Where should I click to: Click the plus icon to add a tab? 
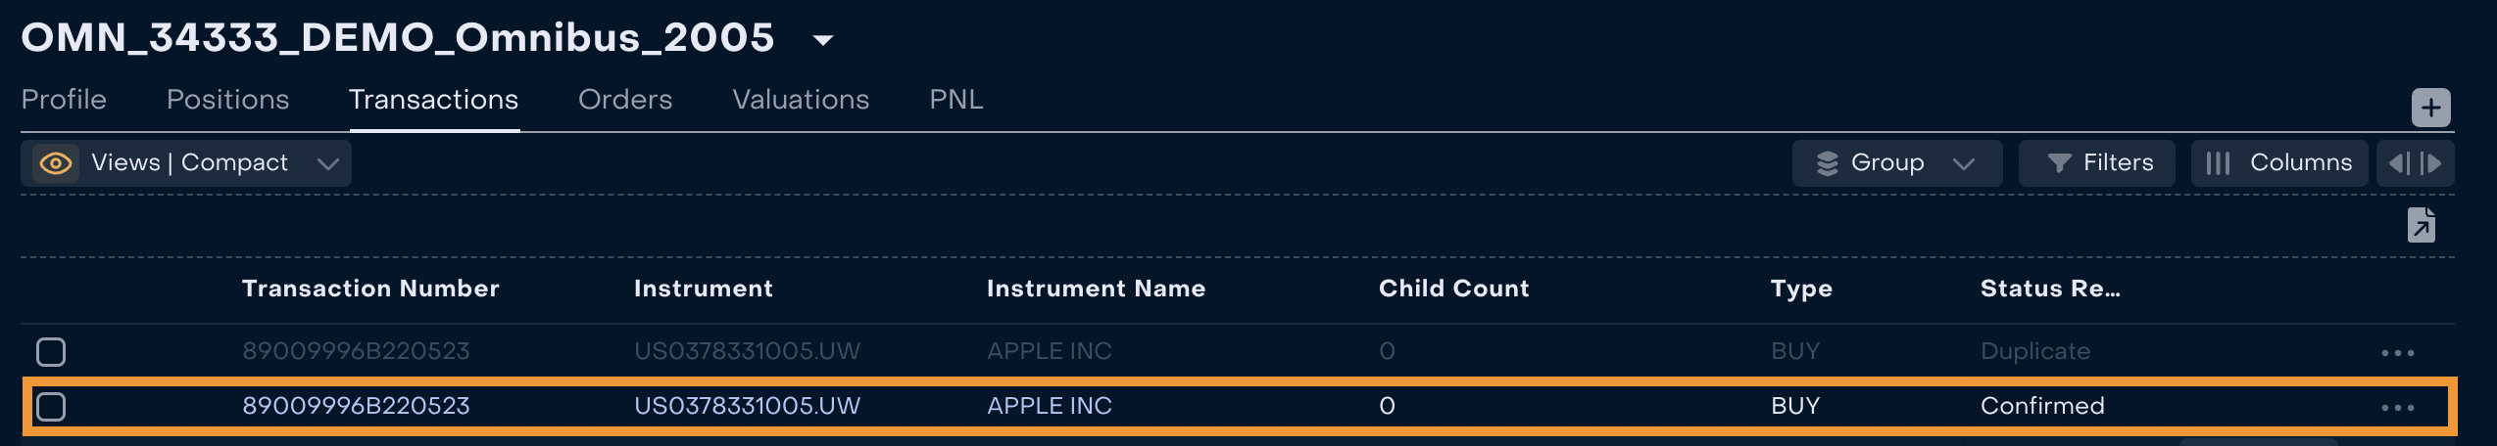click(2430, 108)
